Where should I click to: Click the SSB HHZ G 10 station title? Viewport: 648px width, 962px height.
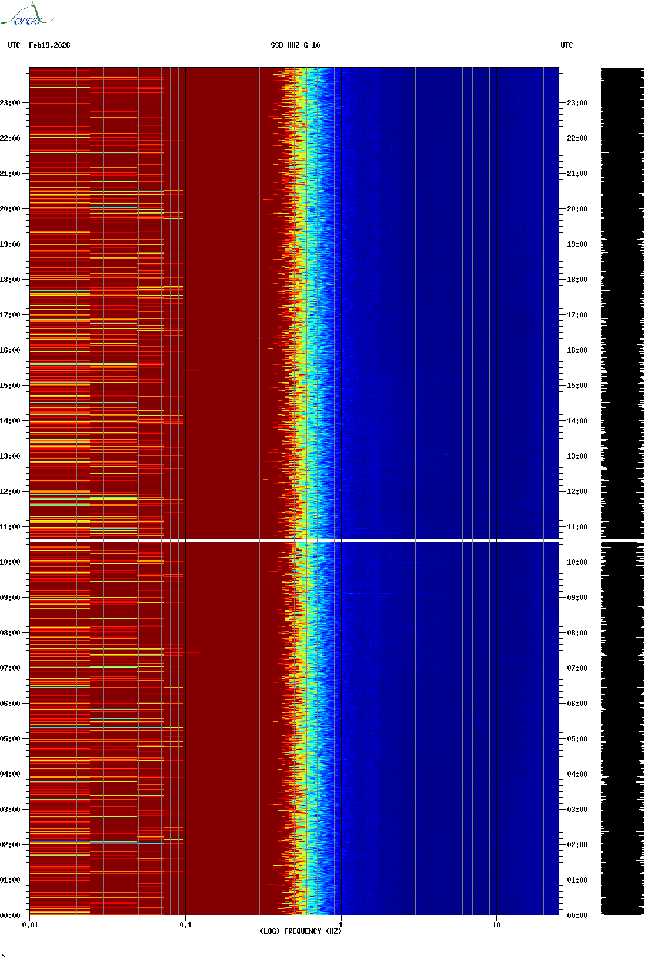click(x=295, y=45)
